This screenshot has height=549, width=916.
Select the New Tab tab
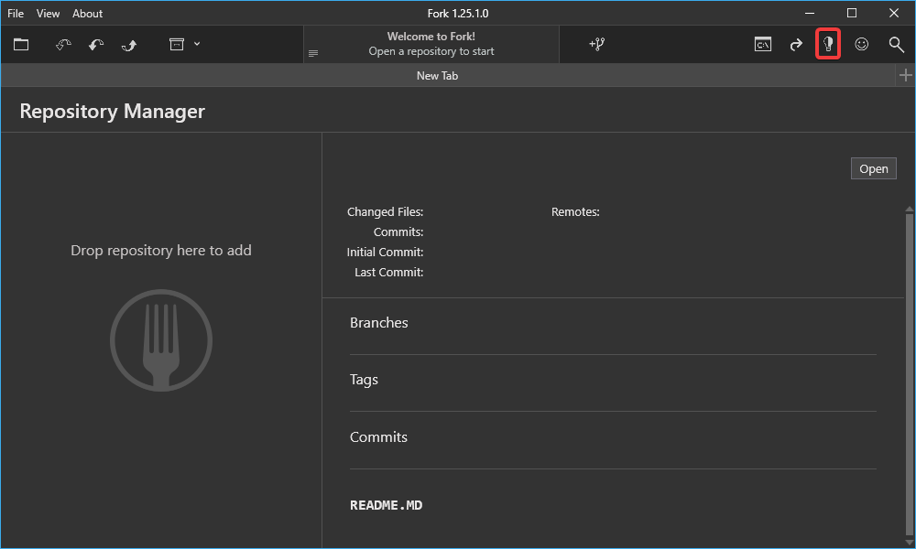[437, 76]
